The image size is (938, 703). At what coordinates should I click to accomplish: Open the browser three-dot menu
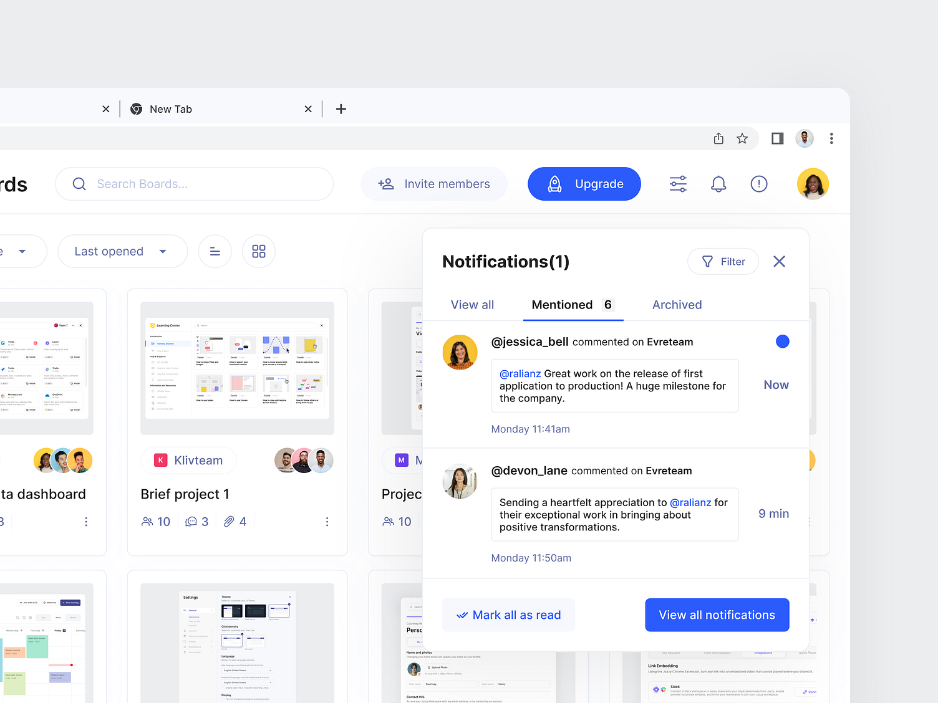pos(831,138)
